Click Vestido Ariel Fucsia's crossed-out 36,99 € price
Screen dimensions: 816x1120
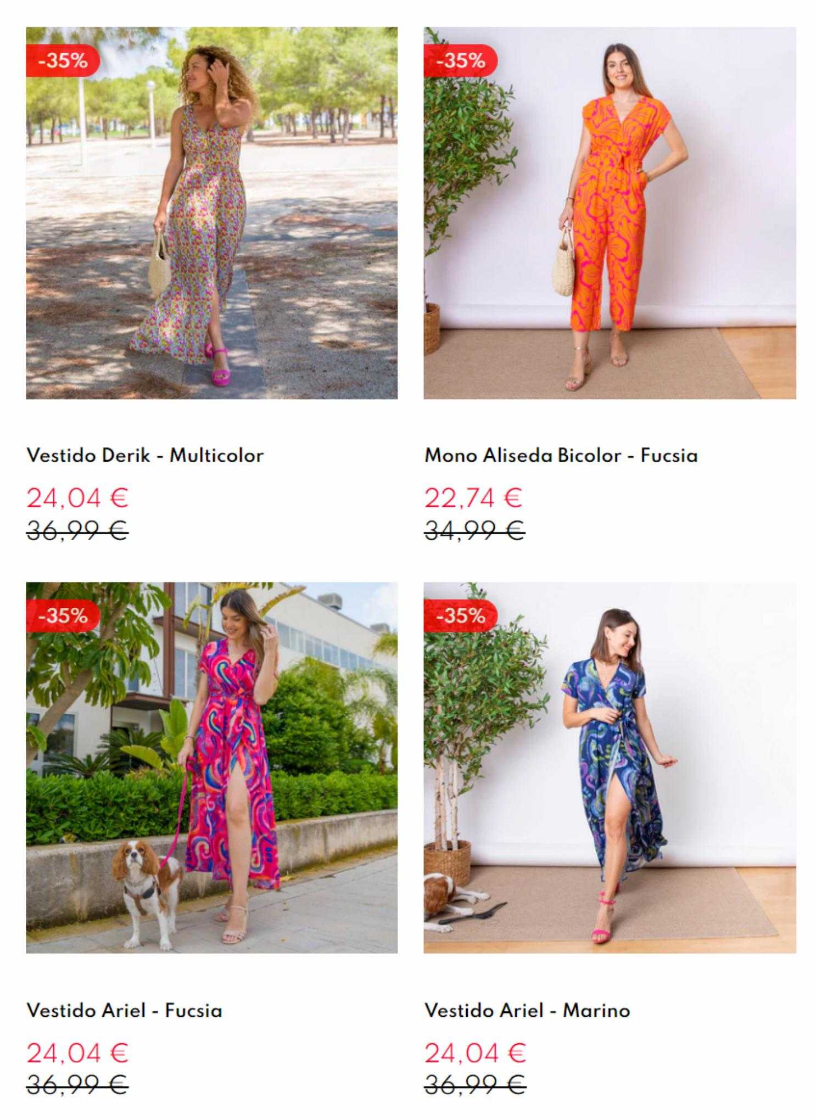pos(77,1085)
